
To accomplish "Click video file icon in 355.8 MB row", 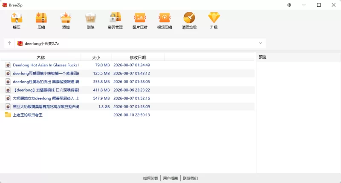I will point(8,82).
